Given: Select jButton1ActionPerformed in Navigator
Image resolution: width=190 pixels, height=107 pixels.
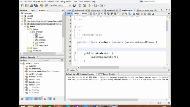Looking at the screenshot, I should pos(44,71).
